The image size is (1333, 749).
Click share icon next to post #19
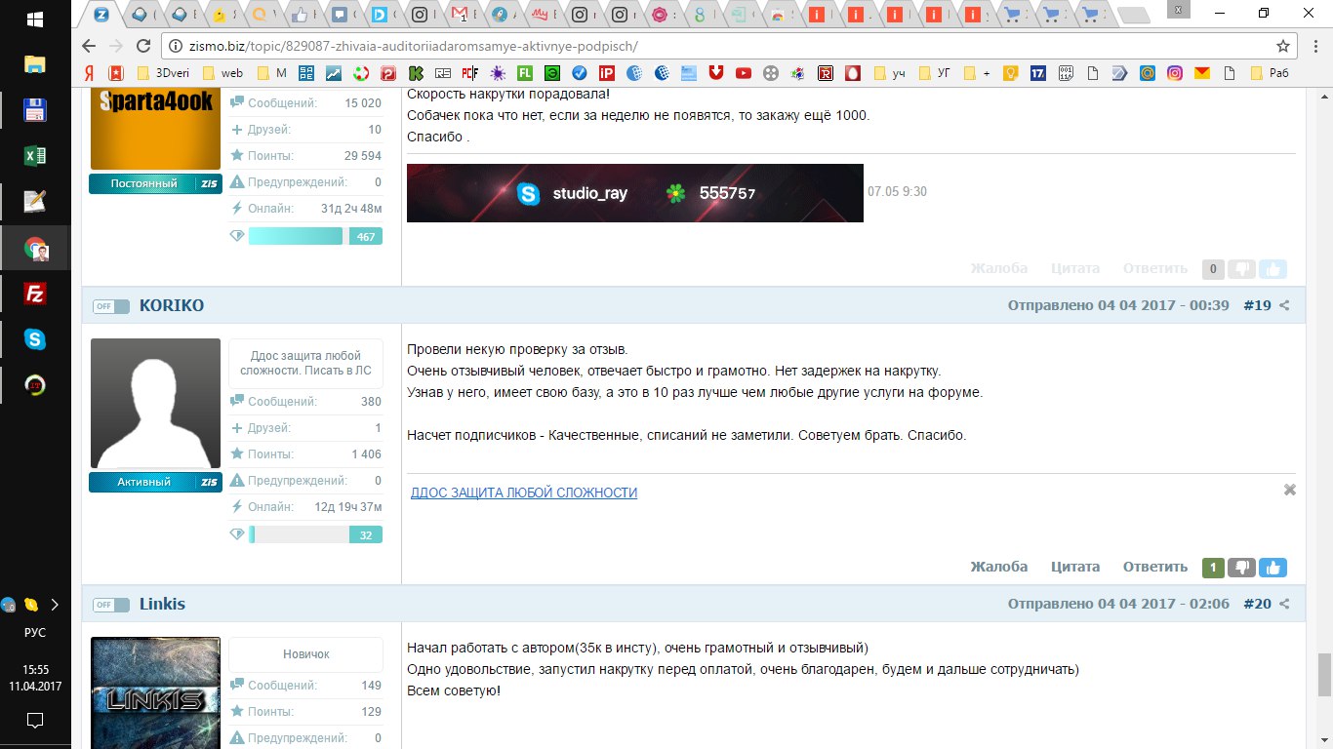click(x=1284, y=305)
